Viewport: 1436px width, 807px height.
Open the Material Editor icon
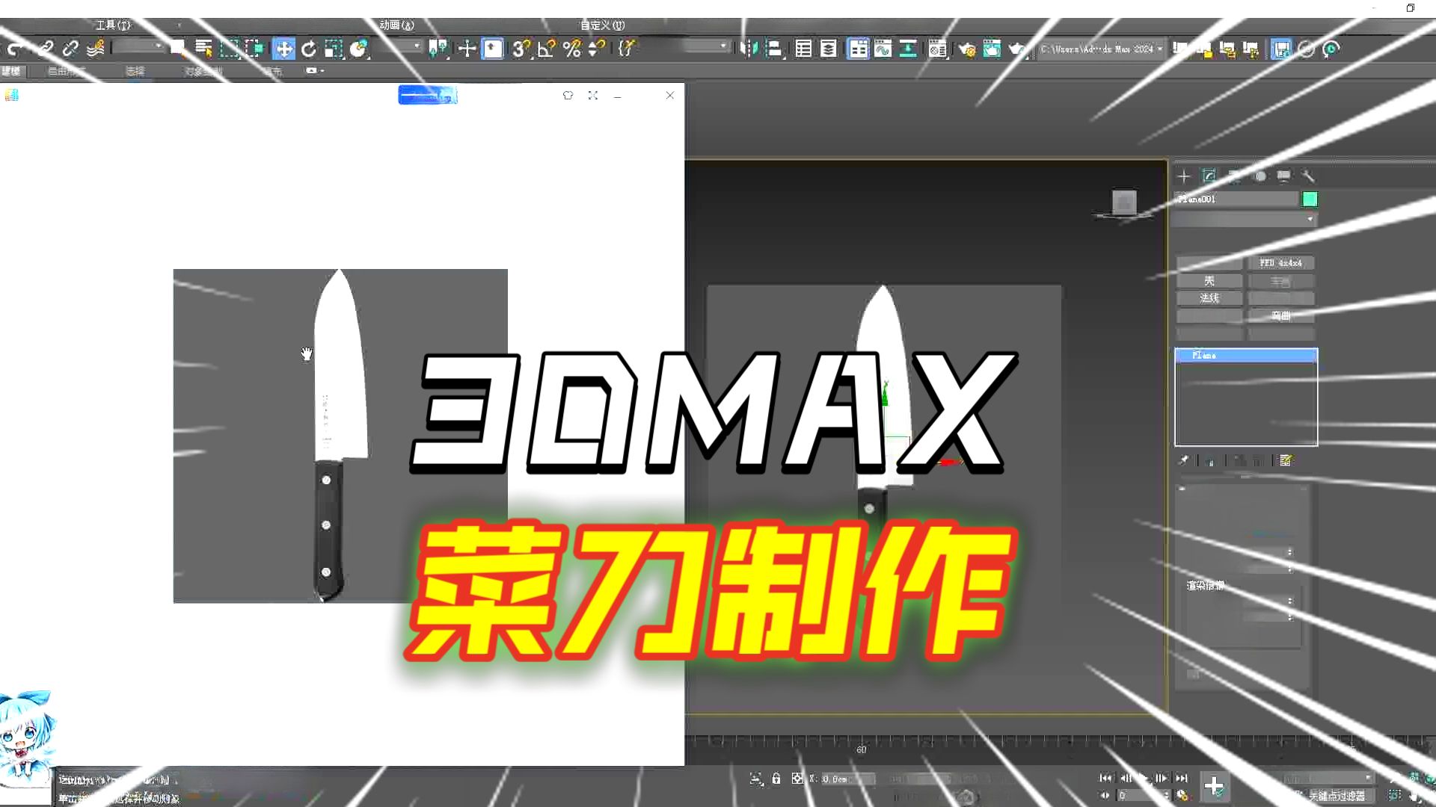[x=937, y=49]
